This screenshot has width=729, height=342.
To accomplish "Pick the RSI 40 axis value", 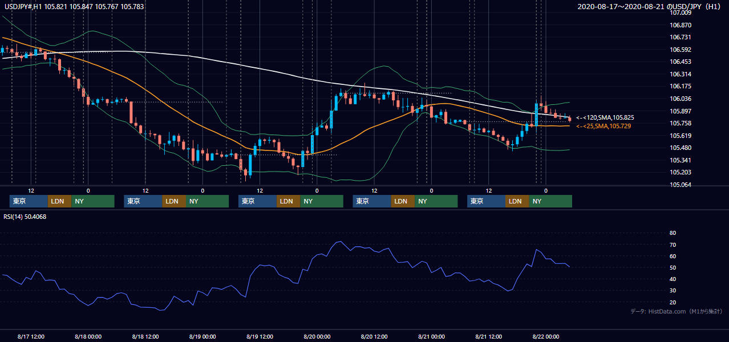I will [x=673, y=279].
